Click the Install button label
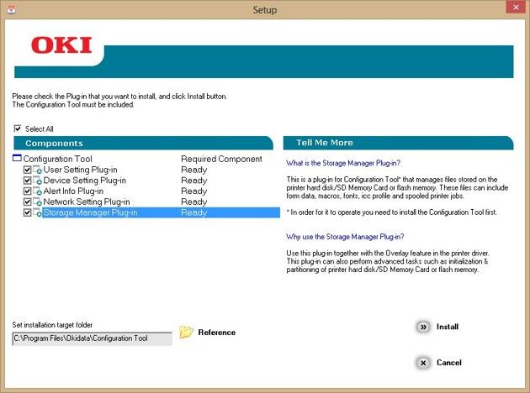Image resolution: width=530 pixels, height=393 pixels. coord(448,327)
